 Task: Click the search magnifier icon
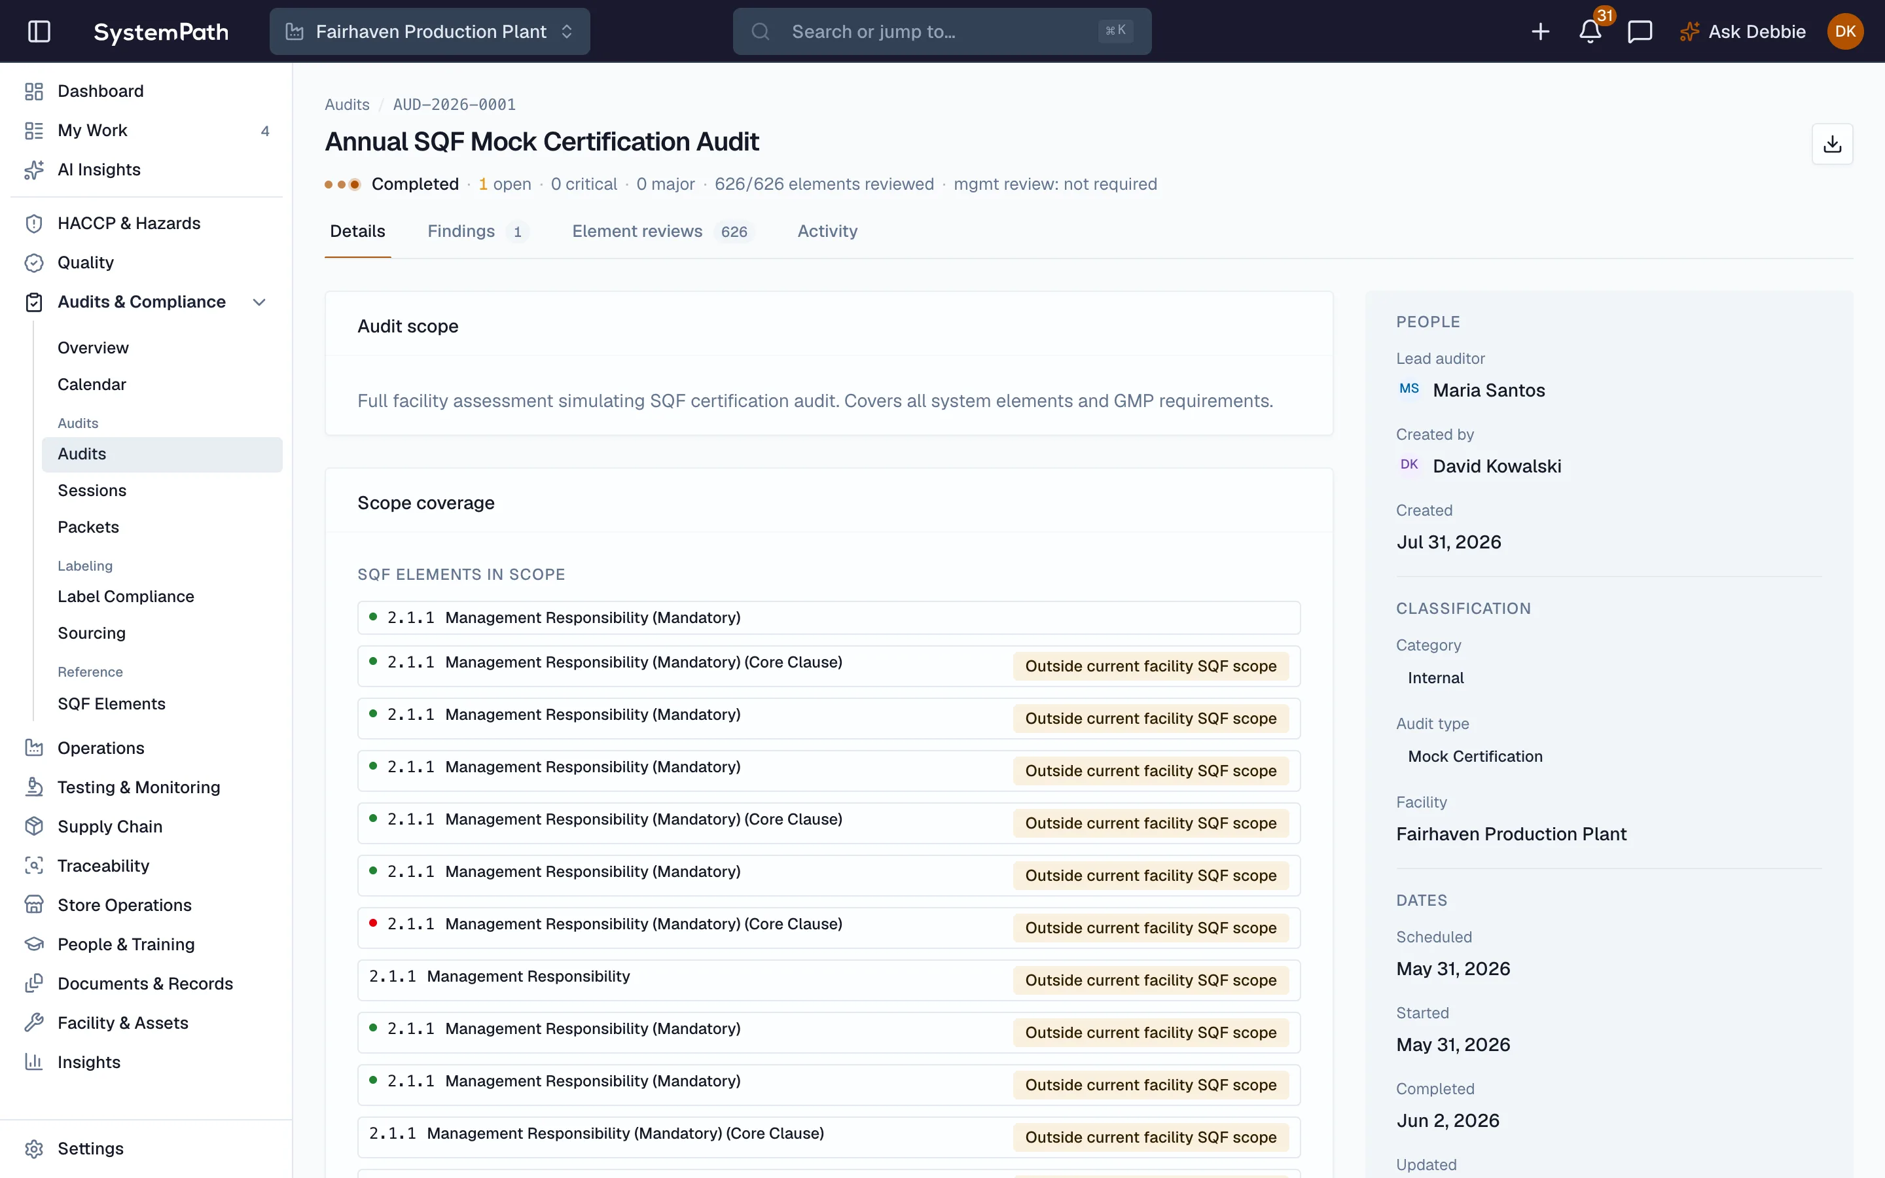[x=761, y=31]
